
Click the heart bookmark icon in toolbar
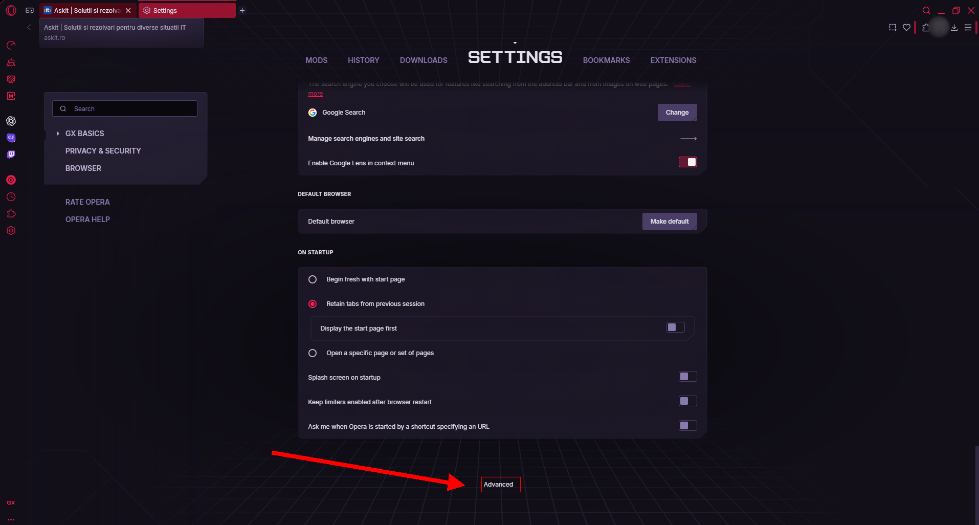(x=906, y=28)
